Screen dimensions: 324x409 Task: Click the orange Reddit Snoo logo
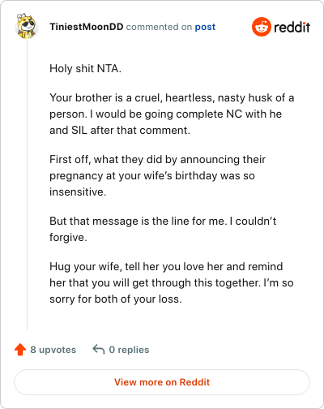click(262, 27)
